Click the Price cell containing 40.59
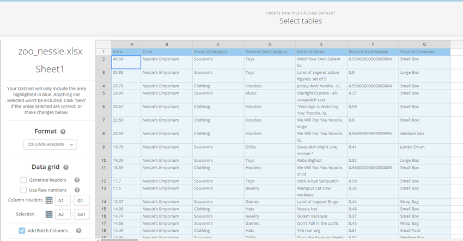463x241 pixels. [126, 62]
